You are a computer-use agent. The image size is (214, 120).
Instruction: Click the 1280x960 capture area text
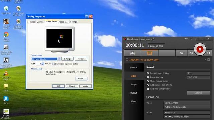[144, 60]
